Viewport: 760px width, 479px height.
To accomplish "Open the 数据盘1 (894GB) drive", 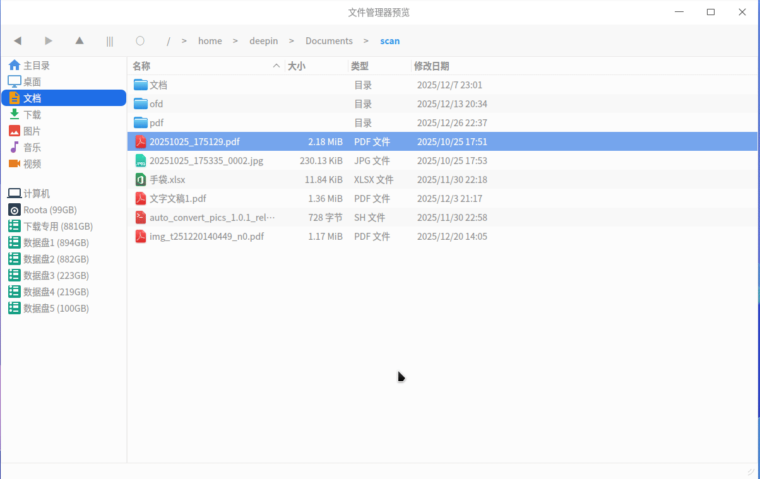I will pyautogui.click(x=64, y=243).
